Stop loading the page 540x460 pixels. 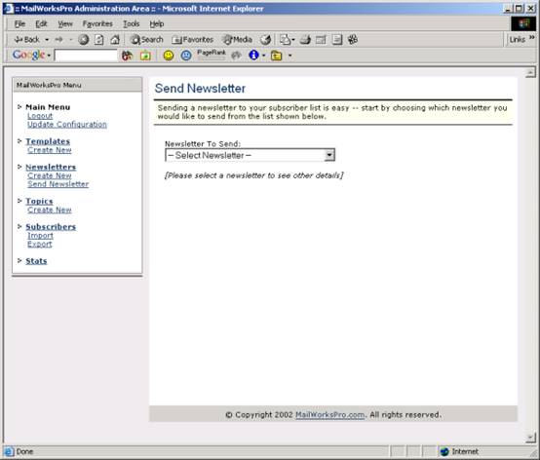point(84,40)
